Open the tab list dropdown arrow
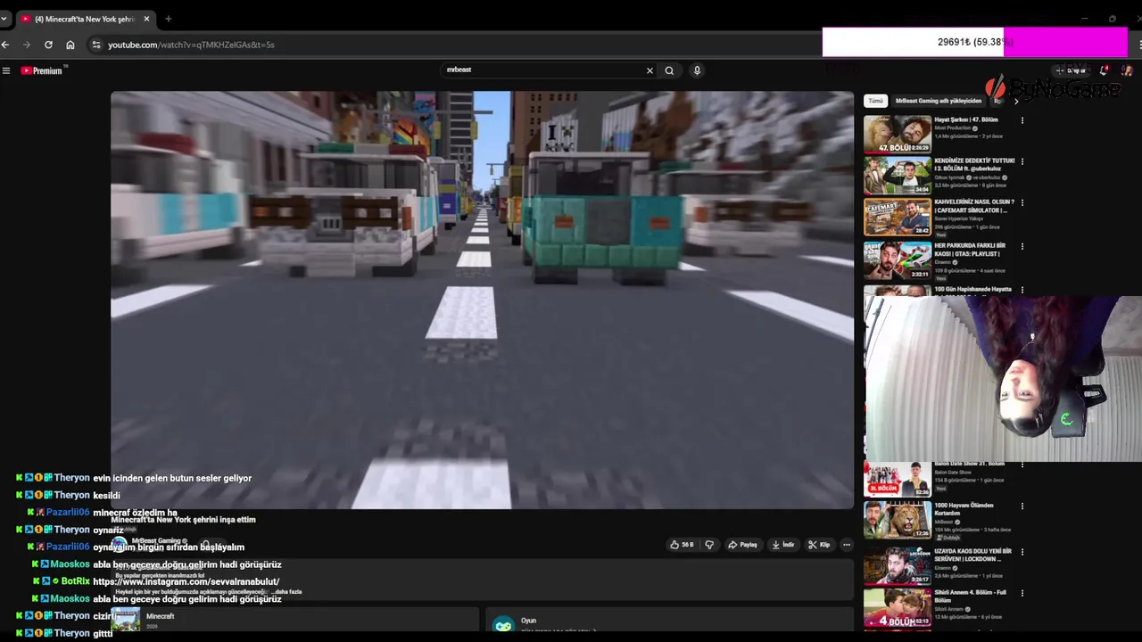Viewport: 1142px width, 642px height. click(x=4, y=19)
